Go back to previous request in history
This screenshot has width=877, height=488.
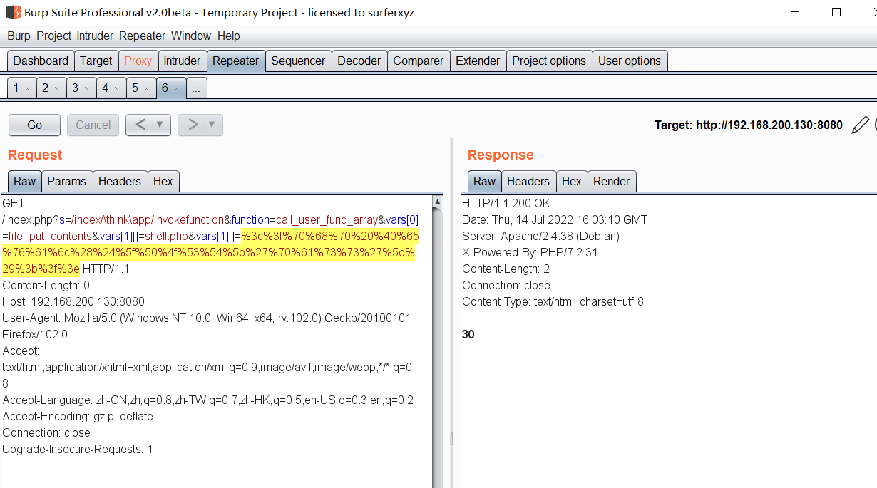pos(140,125)
